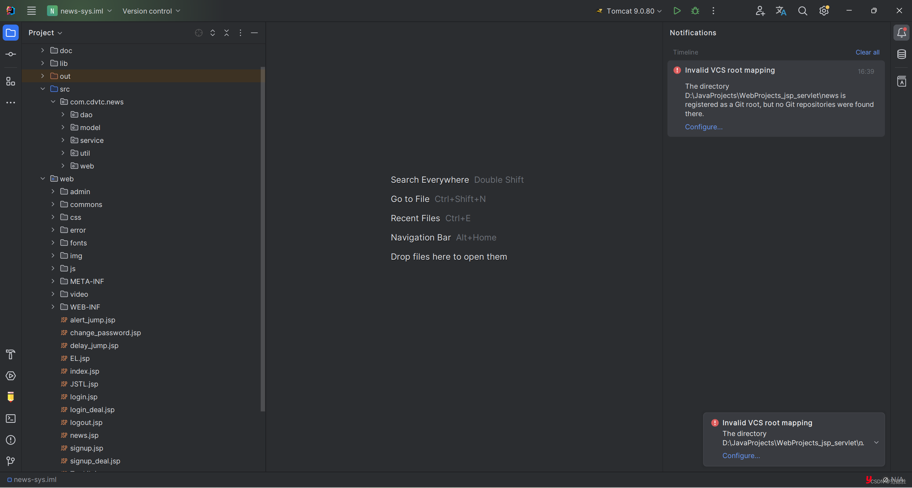Run the Tomcat configuration with the green play icon
Image resolution: width=912 pixels, height=488 pixels.
point(677,11)
